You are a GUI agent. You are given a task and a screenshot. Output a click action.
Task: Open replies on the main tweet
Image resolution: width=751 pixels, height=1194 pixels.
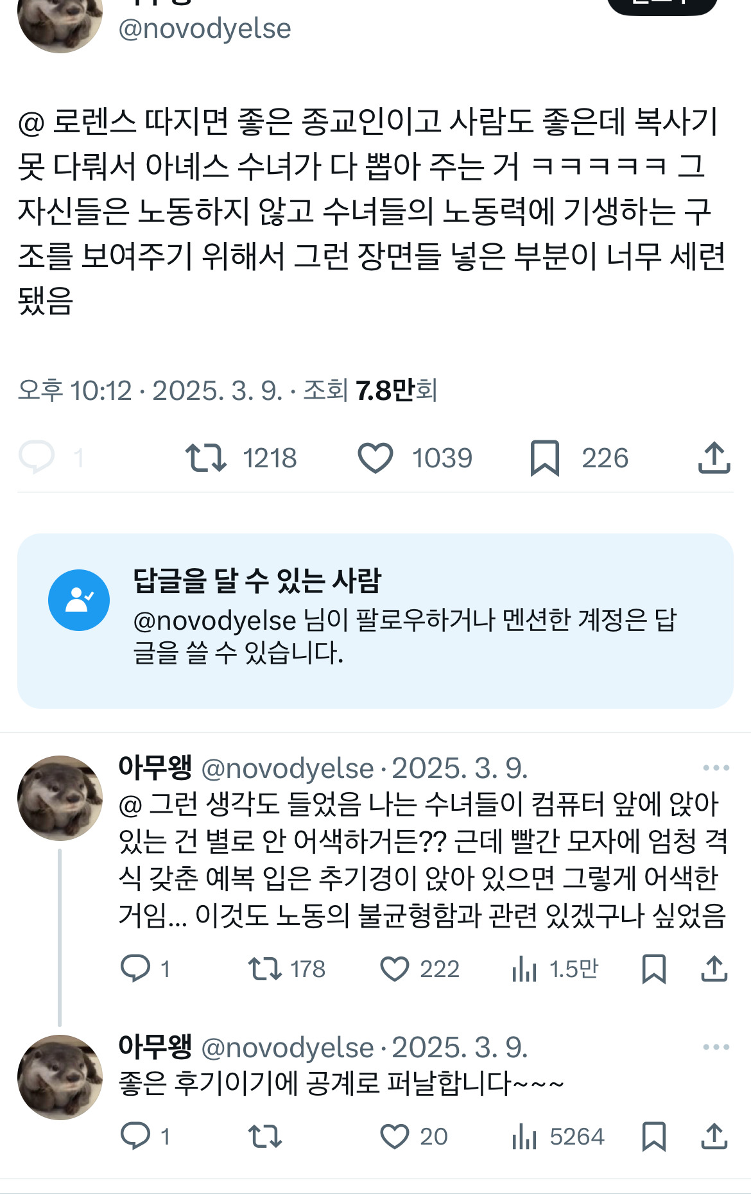pos(37,458)
